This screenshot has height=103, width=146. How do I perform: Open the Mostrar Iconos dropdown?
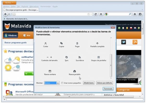tap(52, 83)
